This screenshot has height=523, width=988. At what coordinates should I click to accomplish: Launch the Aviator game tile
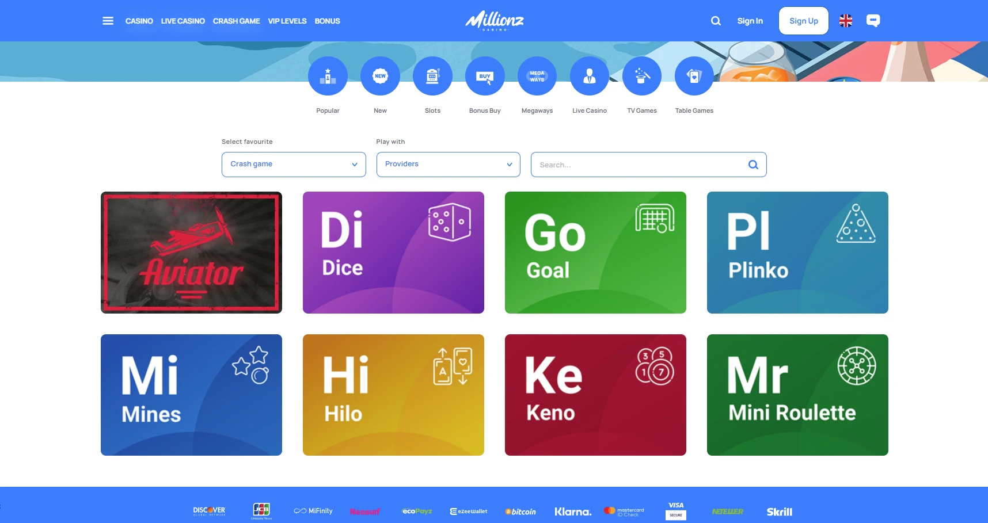click(191, 253)
